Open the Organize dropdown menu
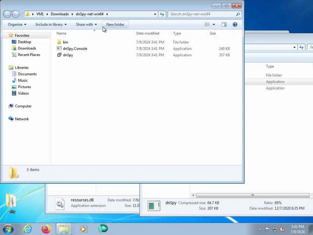This screenshot has height=235, width=313. click(x=17, y=24)
